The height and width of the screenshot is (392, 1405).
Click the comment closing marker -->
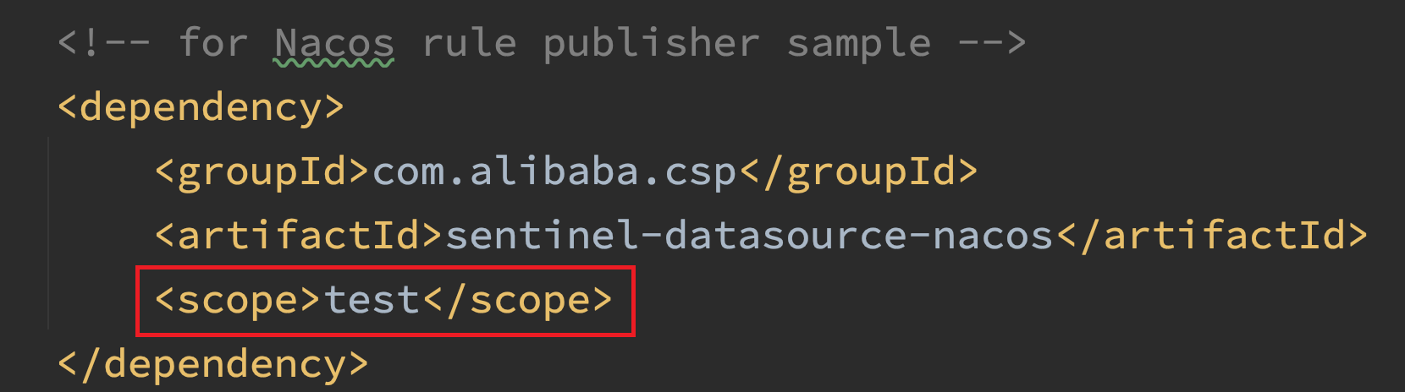pyautogui.click(x=991, y=43)
